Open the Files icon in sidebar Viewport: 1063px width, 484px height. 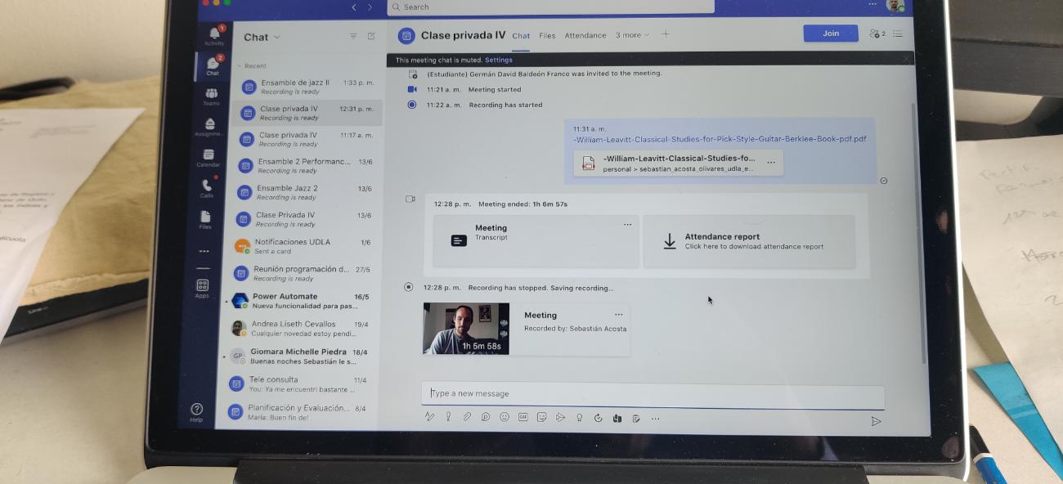coord(204,218)
